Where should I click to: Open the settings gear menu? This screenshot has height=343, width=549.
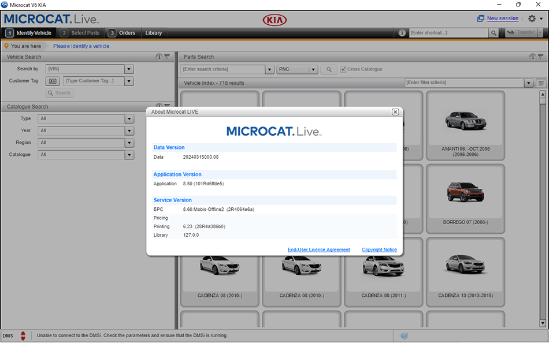coord(532,18)
